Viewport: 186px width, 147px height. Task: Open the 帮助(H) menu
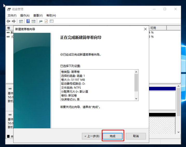(51, 16)
